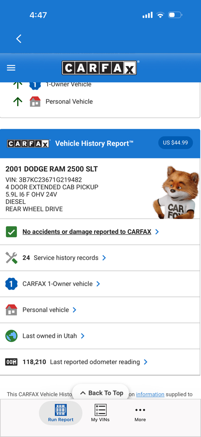Tap the house Personal vehicle icon
201x437 pixels.
pos(11,310)
